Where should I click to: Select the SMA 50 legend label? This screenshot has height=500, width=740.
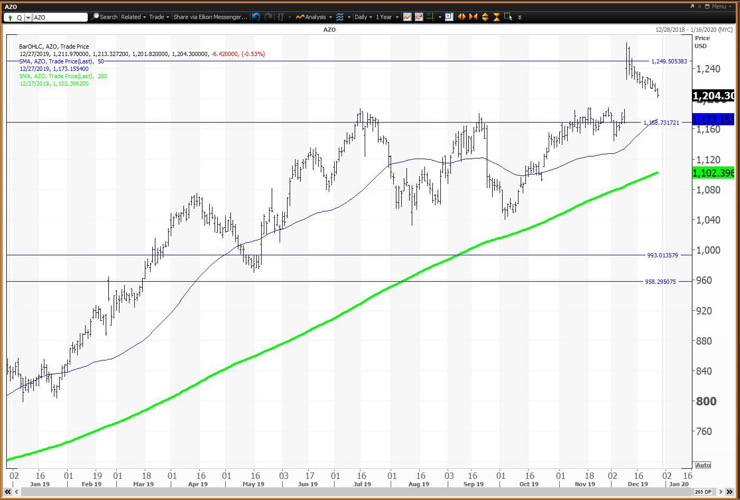click(62, 61)
